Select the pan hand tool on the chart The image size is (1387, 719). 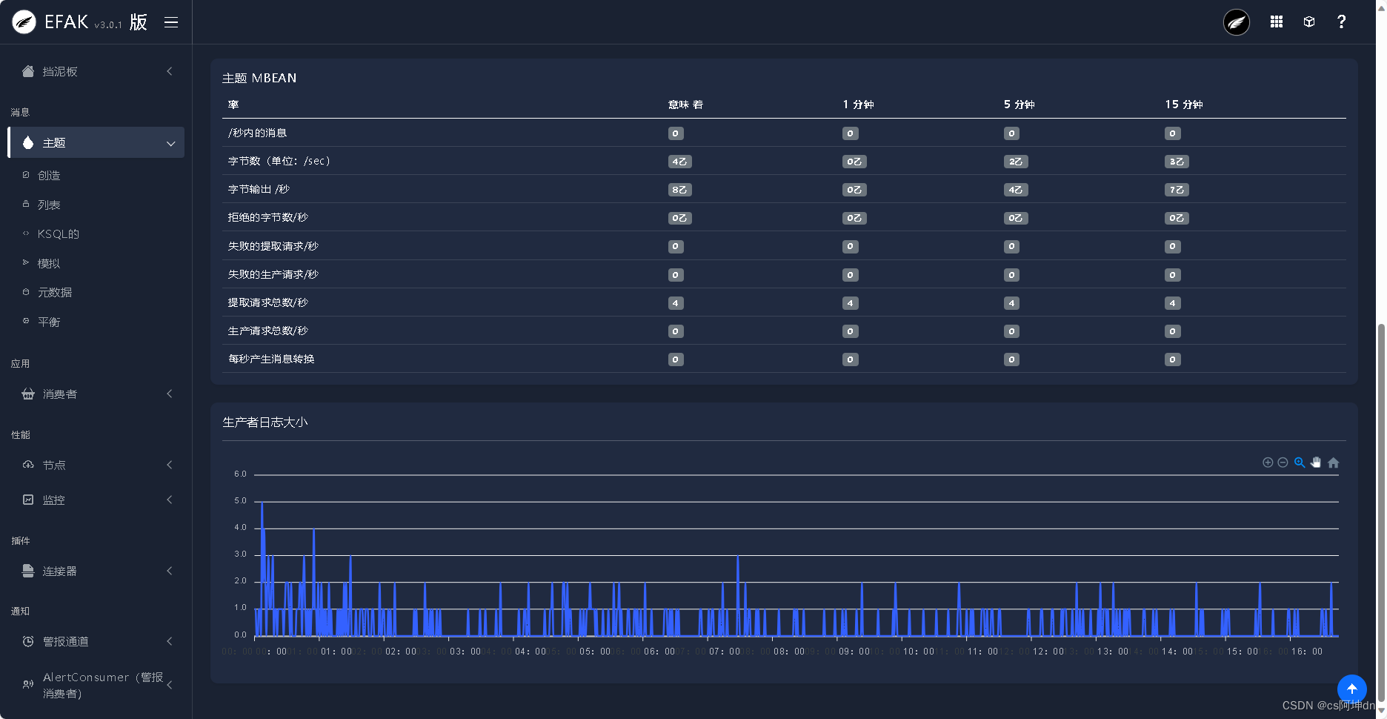pos(1316,462)
